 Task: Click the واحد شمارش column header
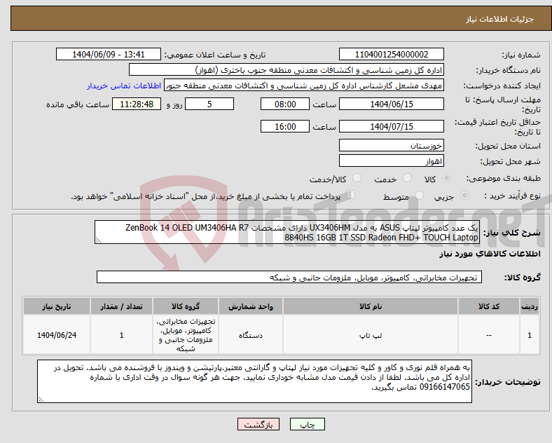[x=251, y=306]
